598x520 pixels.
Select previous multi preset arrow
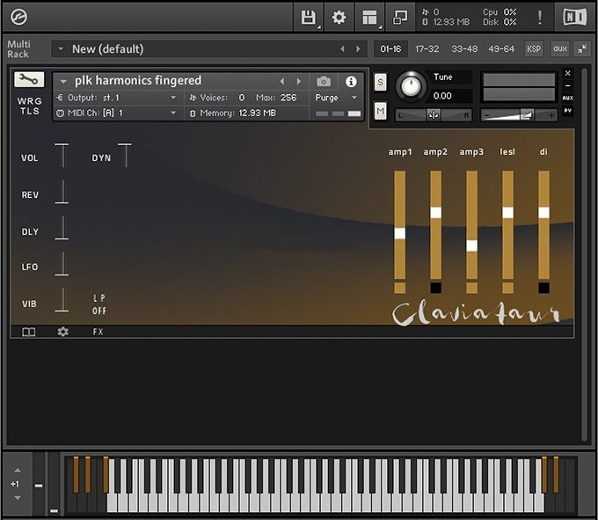[342, 49]
